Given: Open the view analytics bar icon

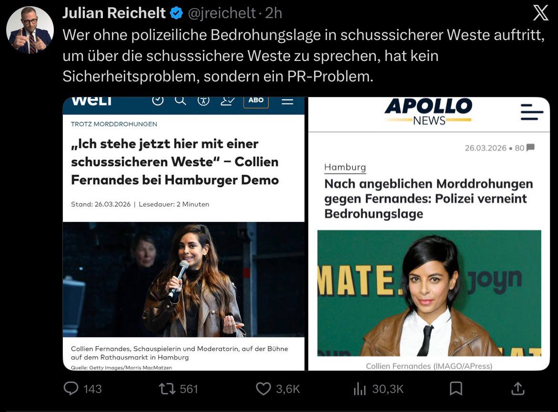Looking at the screenshot, I should [359, 389].
